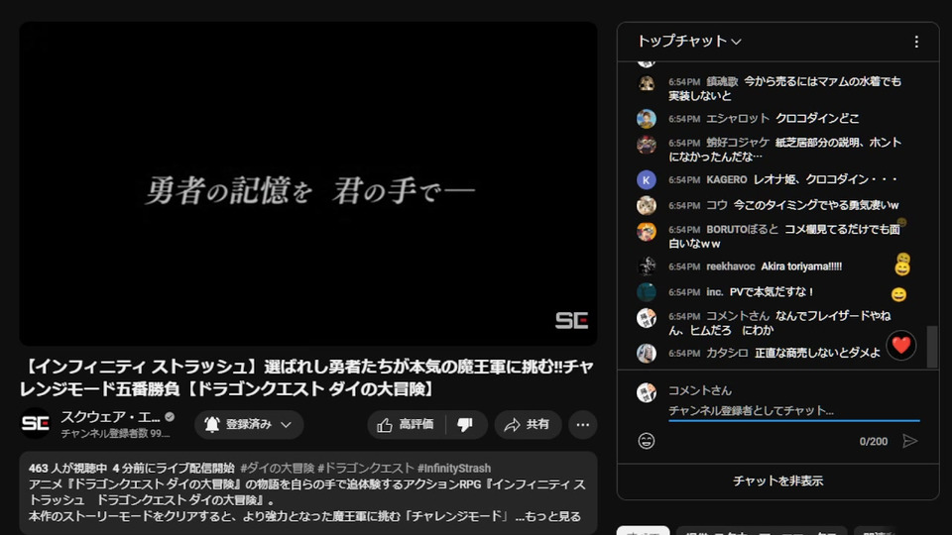Image resolution: width=952 pixels, height=535 pixels.
Task: Click the #ダイの大冒険 hashtag
Action: [x=277, y=469]
